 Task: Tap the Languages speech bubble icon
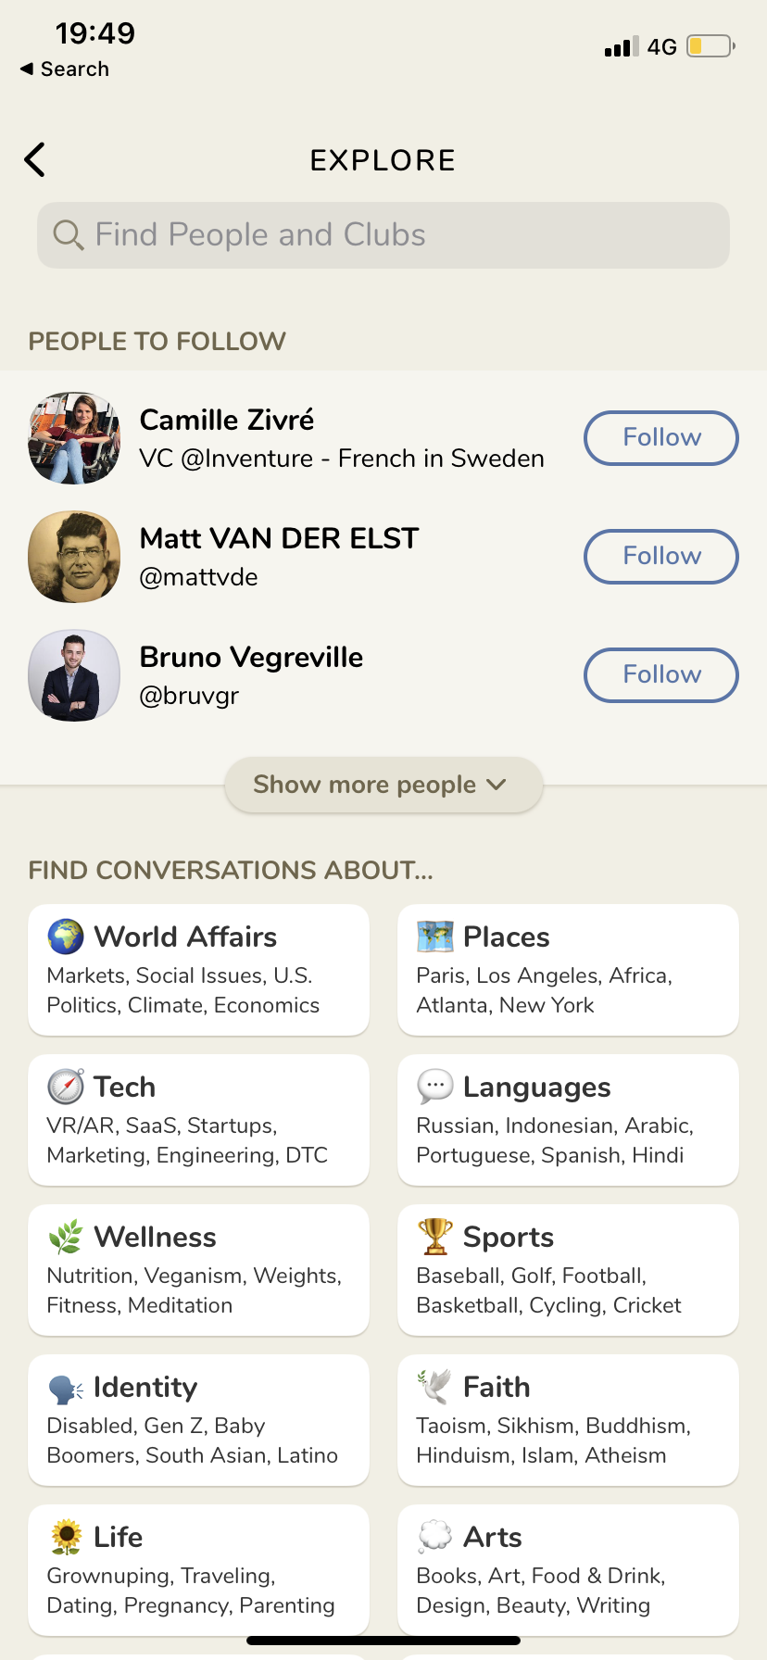point(434,1087)
